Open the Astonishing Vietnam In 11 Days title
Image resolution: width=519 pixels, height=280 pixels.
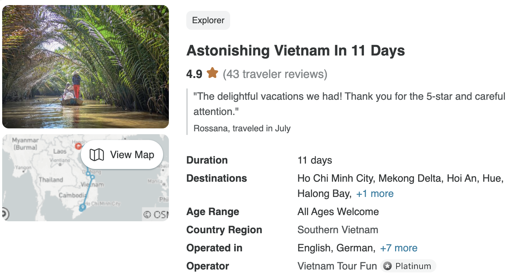295,51
